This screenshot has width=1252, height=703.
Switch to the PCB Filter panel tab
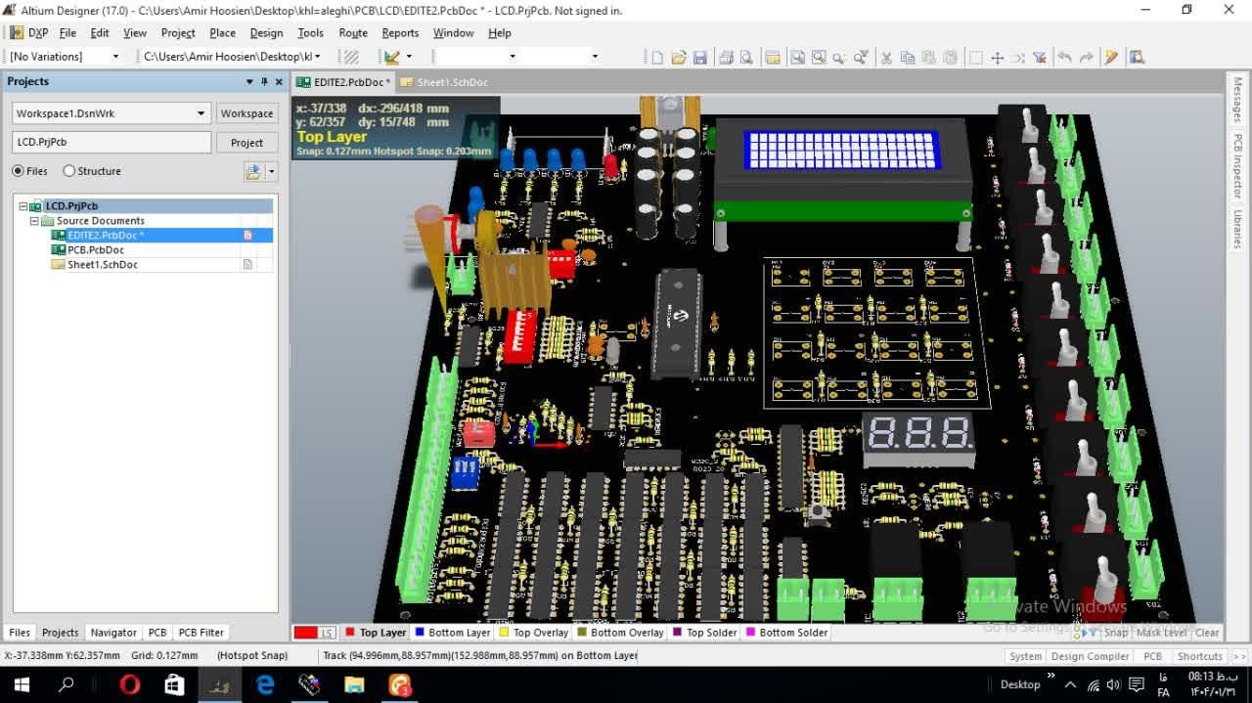pyautogui.click(x=201, y=633)
